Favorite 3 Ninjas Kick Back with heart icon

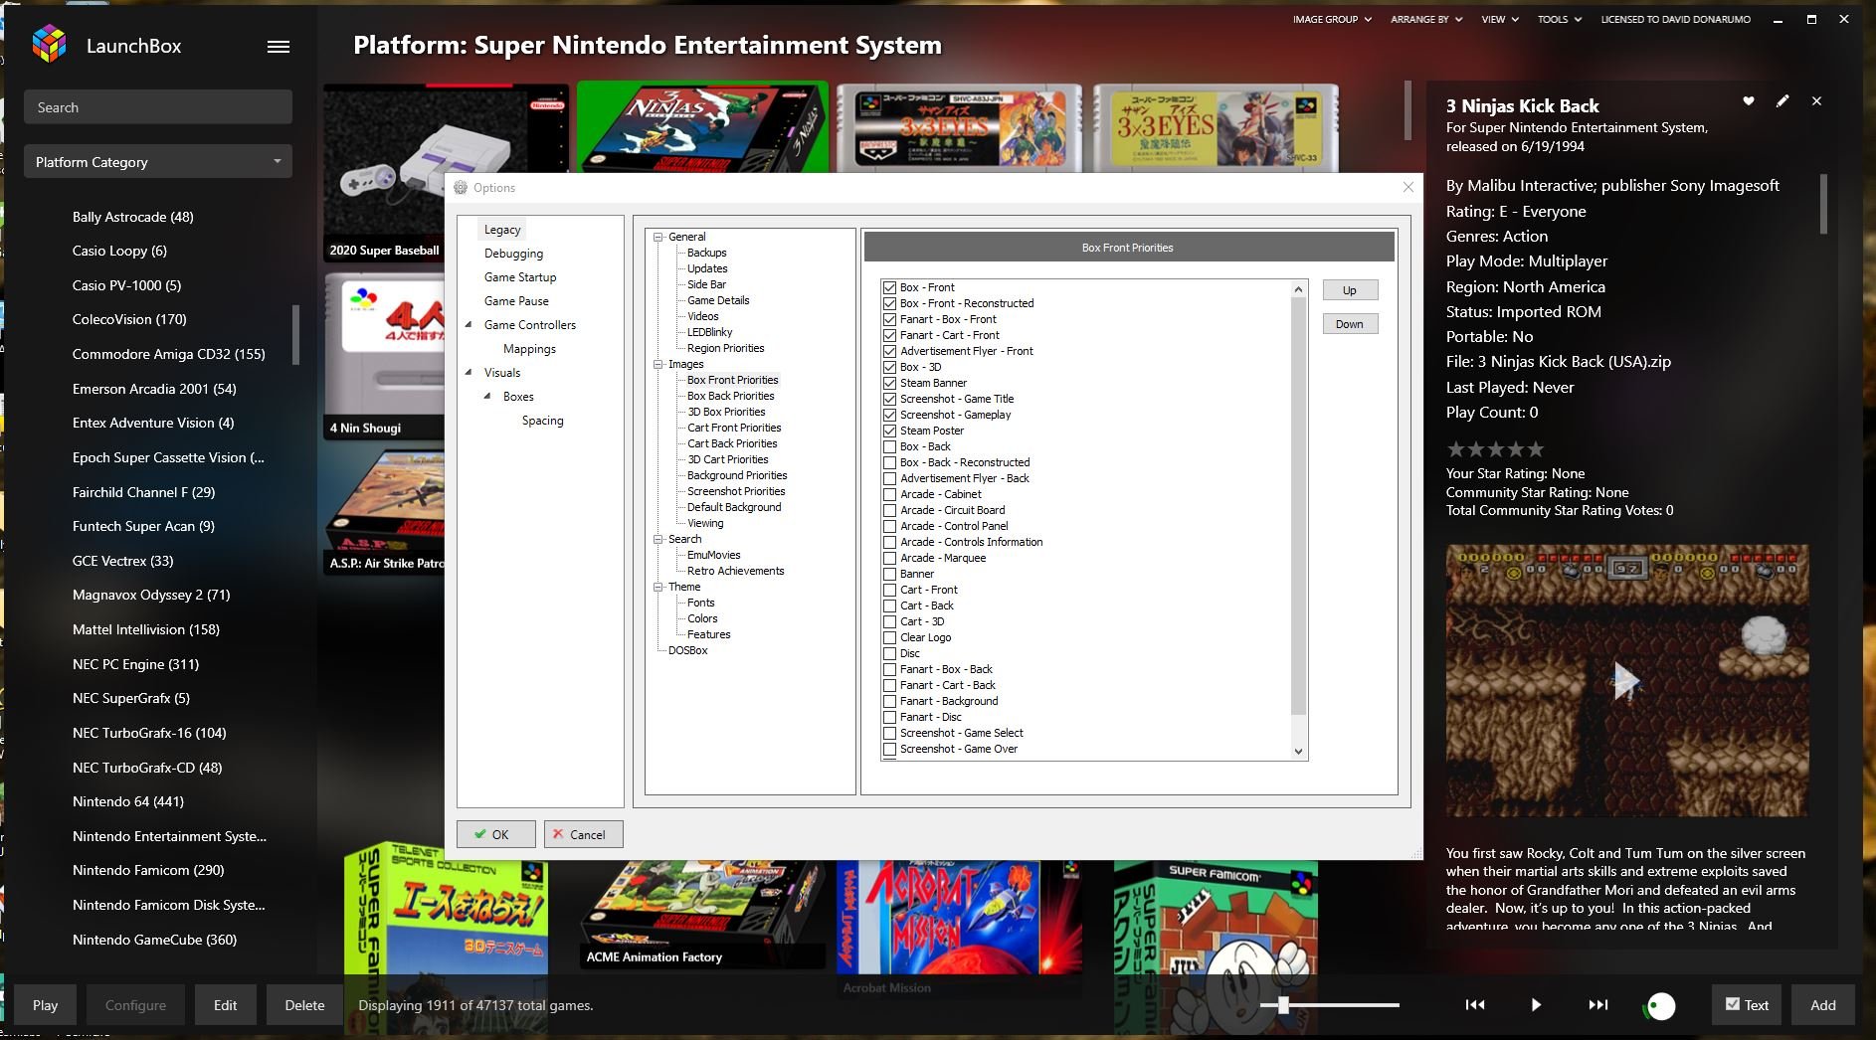1749,101
